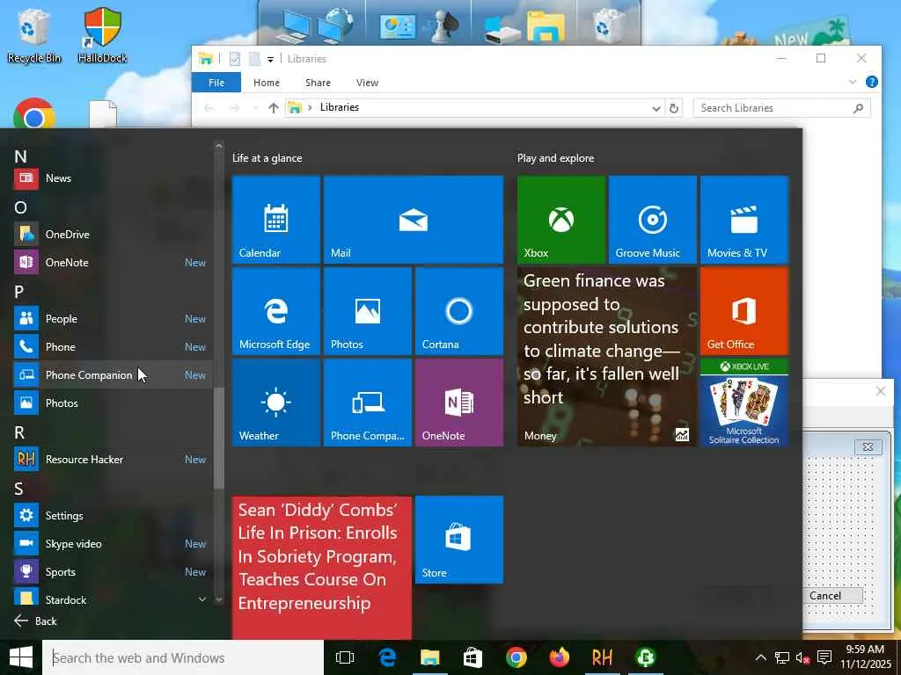Viewport: 901px width, 675px height.
Task: Launch Chrome from the taskbar
Action: tap(516, 657)
